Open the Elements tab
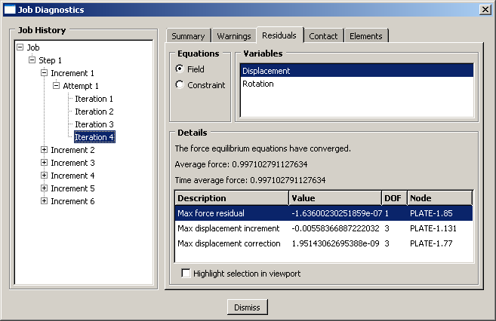This screenshot has height=321, width=496. coord(366,36)
